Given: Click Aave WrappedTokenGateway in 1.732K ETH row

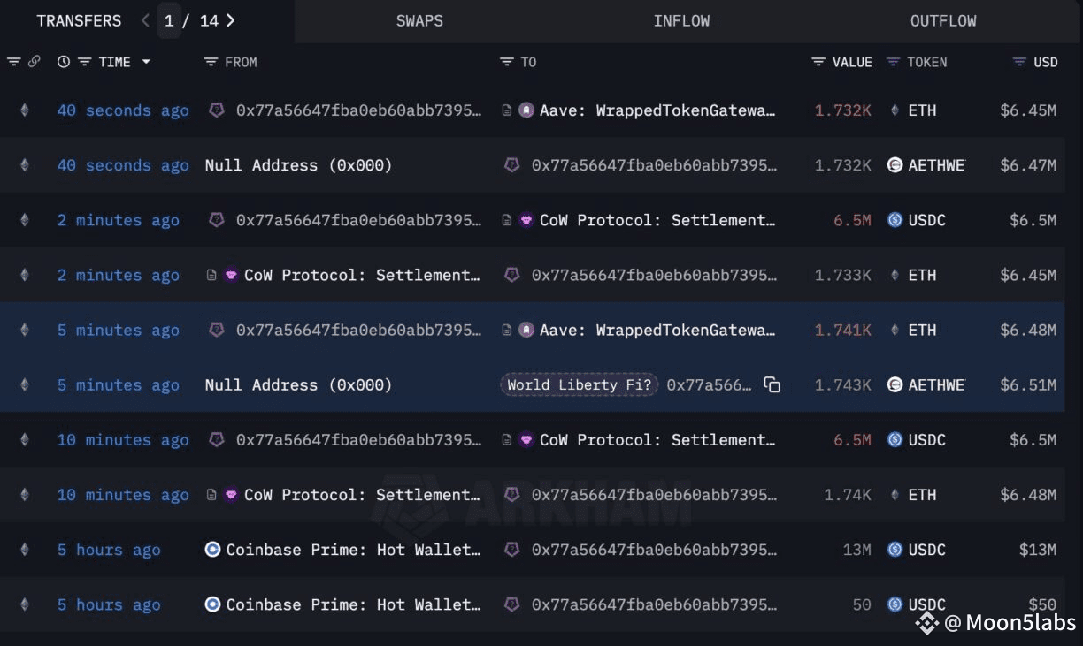Looking at the screenshot, I should [x=658, y=110].
